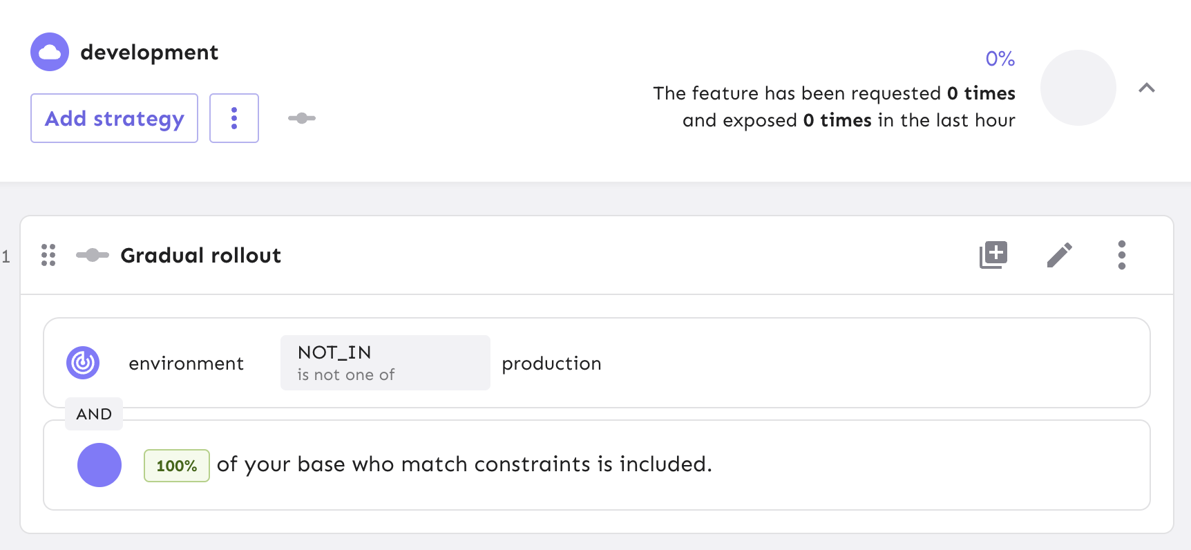1191x550 pixels.
Task: Edit the Gradual rollout strategy with the pencil
Action: point(1058,254)
